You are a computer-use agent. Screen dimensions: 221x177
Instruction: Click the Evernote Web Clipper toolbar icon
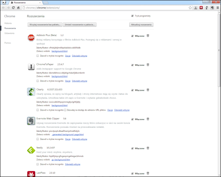coord(212,8)
